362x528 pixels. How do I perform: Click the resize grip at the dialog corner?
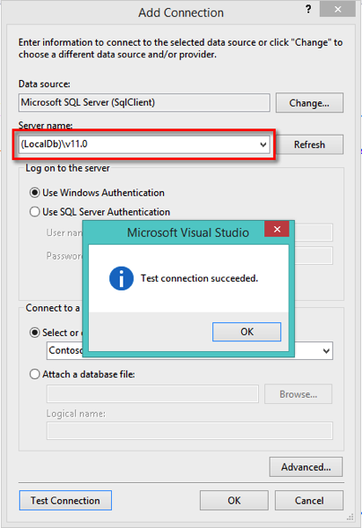351,517
